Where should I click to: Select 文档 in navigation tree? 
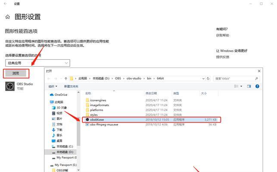57,124
